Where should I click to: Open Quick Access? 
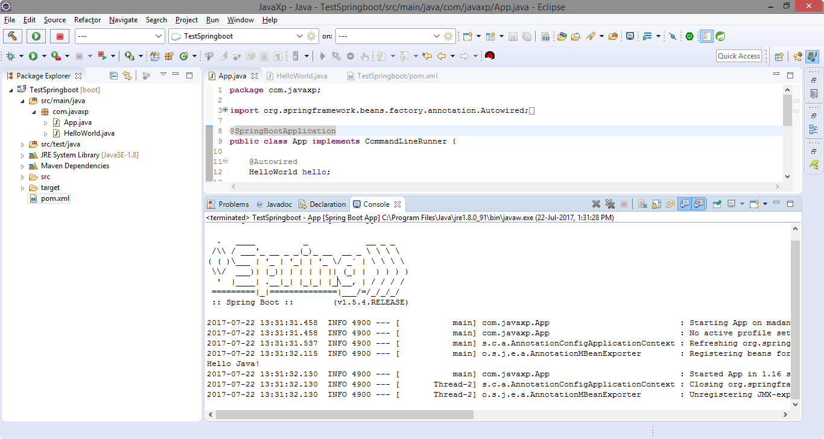pyautogui.click(x=738, y=55)
